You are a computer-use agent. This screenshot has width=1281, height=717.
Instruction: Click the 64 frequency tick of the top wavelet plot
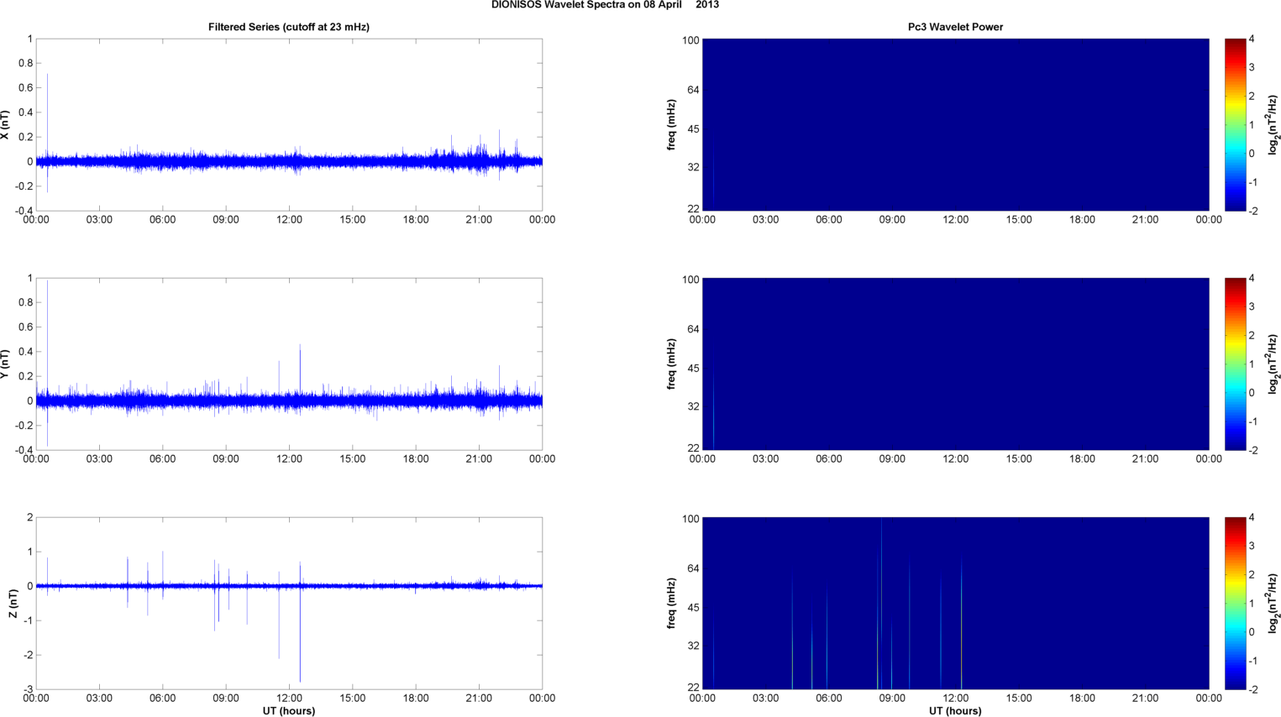[x=693, y=90]
